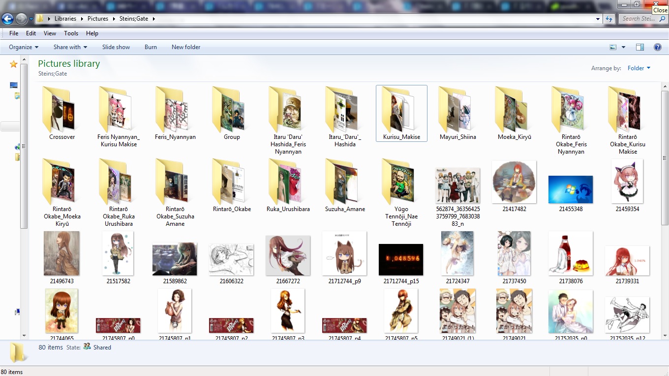Select the 21738076 bottle image thumbnail
The height and width of the screenshot is (376, 669).
571,253
